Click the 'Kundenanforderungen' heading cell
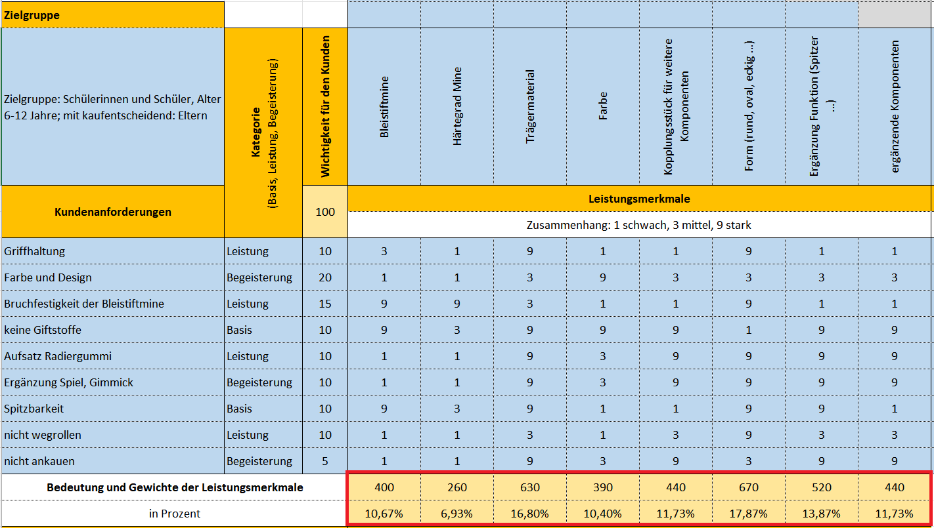Image resolution: width=934 pixels, height=528 pixels. [112, 212]
